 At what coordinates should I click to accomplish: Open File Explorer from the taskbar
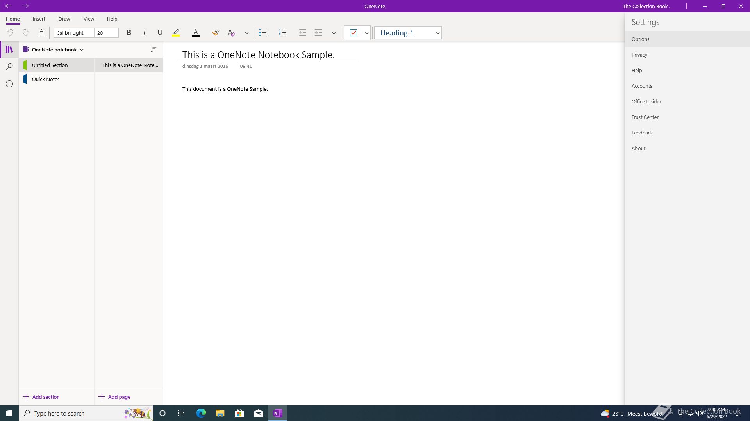coord(220,413)
